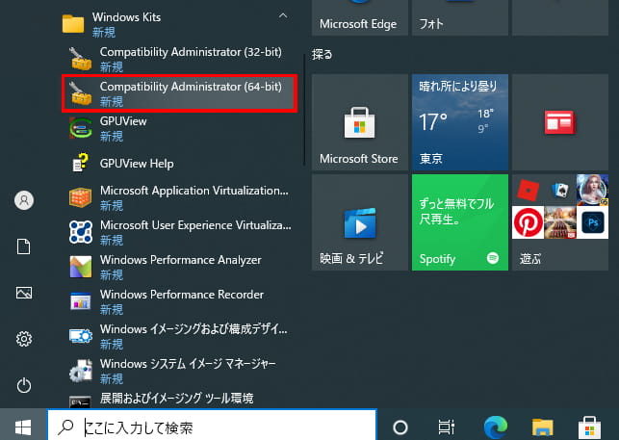Open Microsoft Store from taskbar
Image resolution: width=619 pixels, height=440 pixels.
[589, 427]
